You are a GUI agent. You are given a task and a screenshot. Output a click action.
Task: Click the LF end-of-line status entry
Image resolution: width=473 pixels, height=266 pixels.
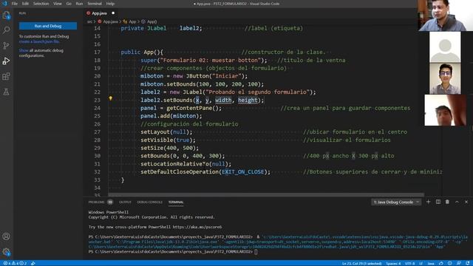click(421, 263)
